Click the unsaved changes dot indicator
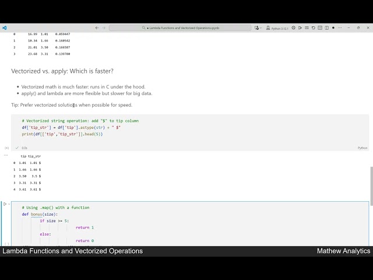 click(333, 28)
